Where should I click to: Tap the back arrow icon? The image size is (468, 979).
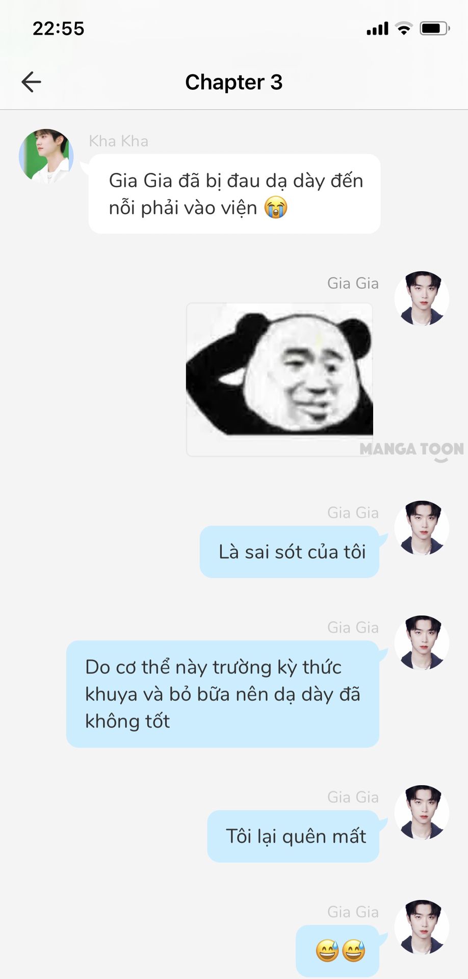(x=31, y=82)
